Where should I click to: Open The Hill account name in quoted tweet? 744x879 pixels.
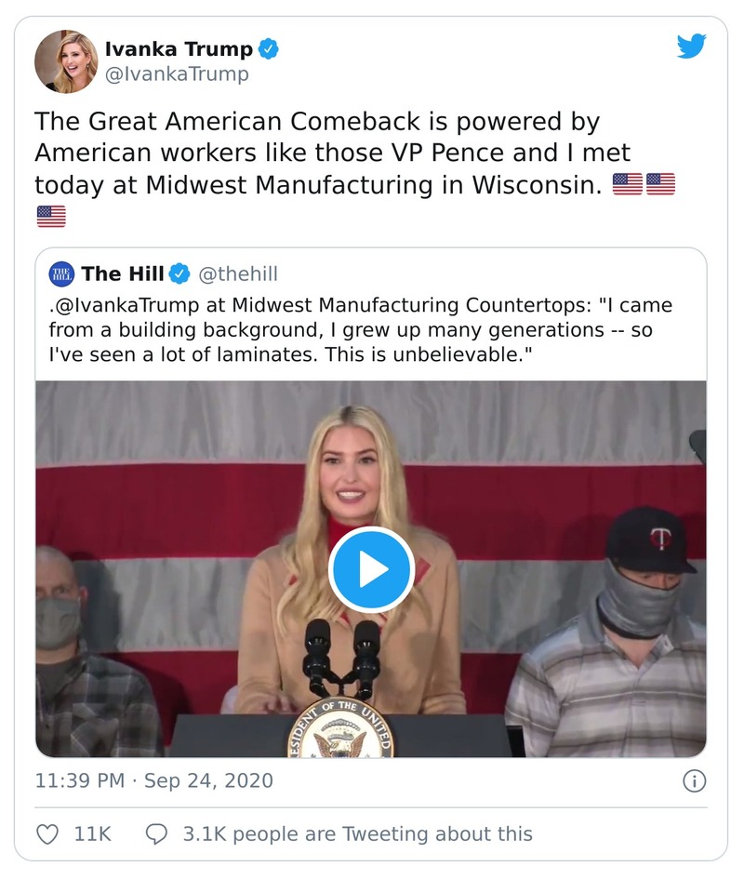click(123, 273)
